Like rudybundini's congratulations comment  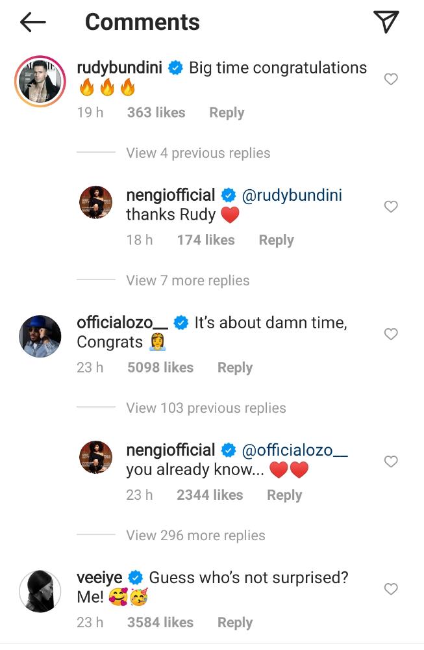[x=391, y=79]
